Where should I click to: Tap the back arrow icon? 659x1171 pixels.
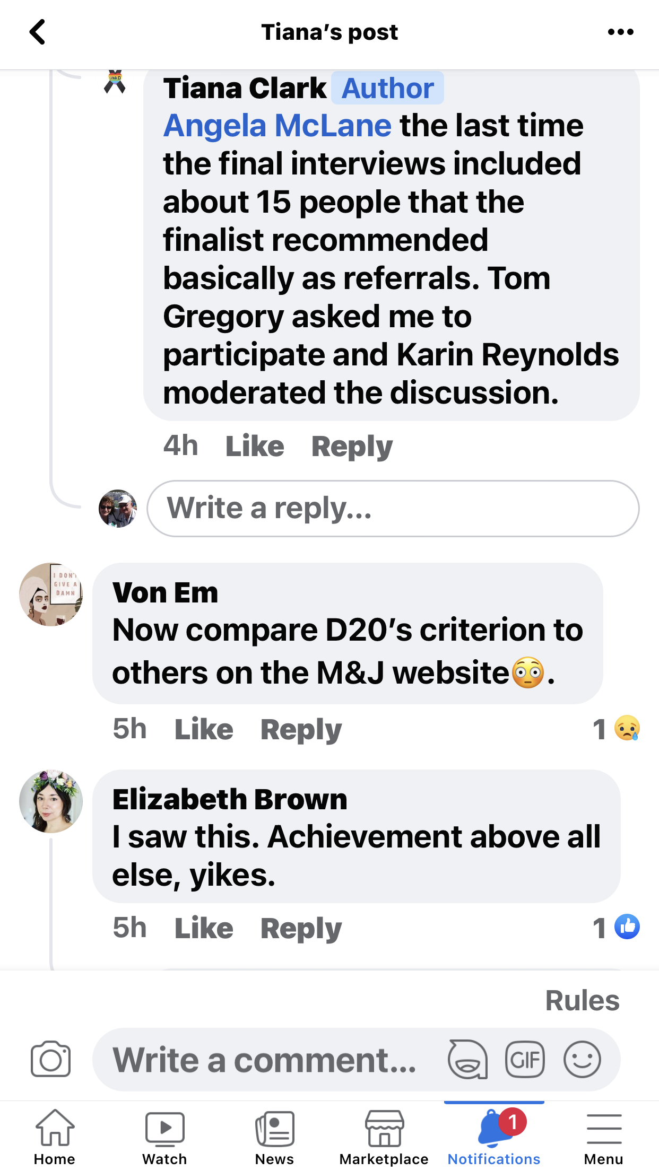[37, 32]
